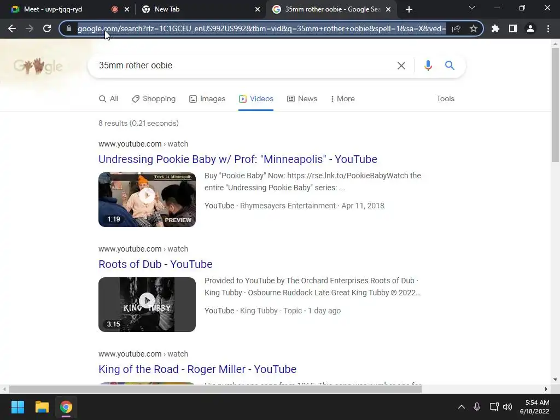Open the clock showing 5:54 AM

[x=535, y=407]
